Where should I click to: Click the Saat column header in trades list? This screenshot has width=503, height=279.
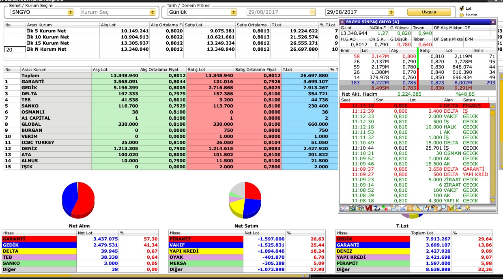pos(357,99)
